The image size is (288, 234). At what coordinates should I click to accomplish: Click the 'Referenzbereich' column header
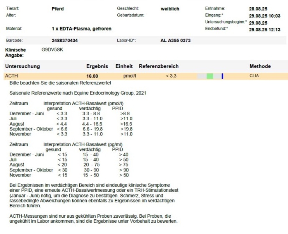(x=159, y=66)
